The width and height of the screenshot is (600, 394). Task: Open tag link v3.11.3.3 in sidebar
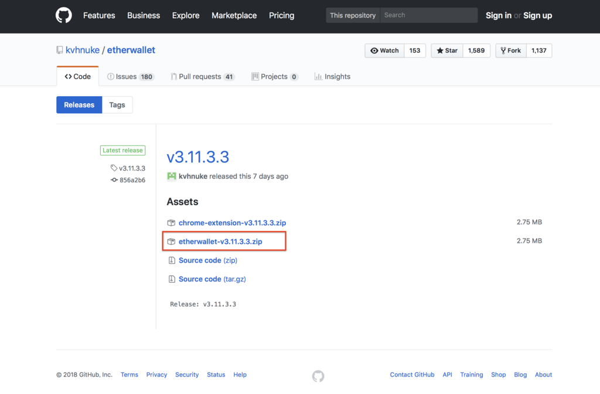coord(132,168)
